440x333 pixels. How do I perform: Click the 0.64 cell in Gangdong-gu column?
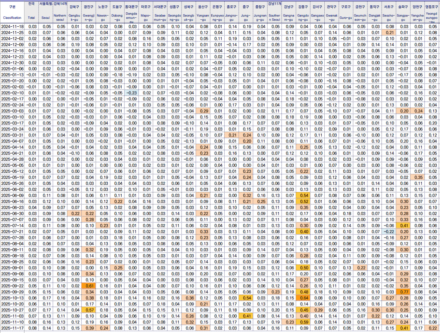click(x=303, y=298)
